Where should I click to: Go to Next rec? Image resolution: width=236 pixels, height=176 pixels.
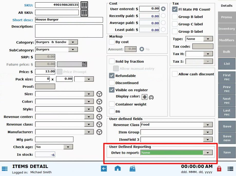[227, 101]
